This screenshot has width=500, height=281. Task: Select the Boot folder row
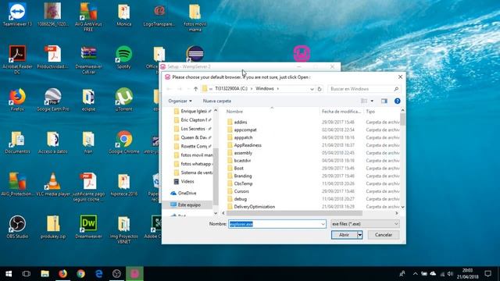(238, 169)
